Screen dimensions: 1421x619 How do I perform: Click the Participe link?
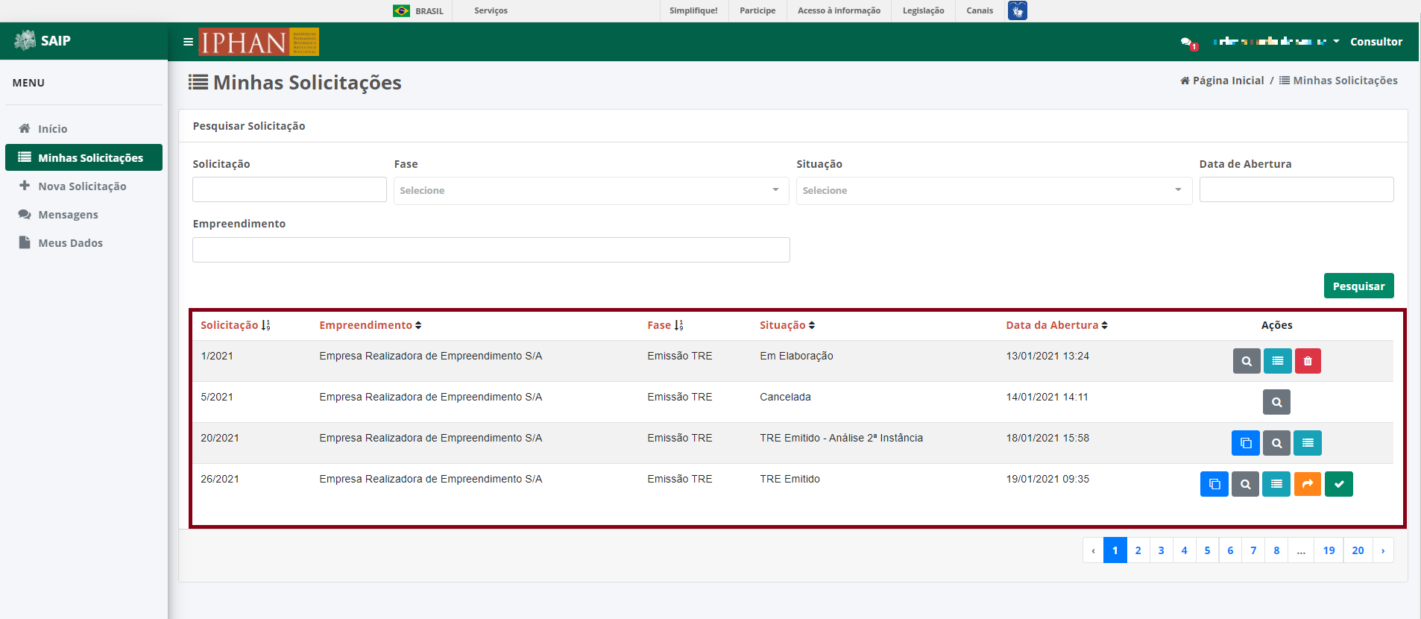(757, 10)
